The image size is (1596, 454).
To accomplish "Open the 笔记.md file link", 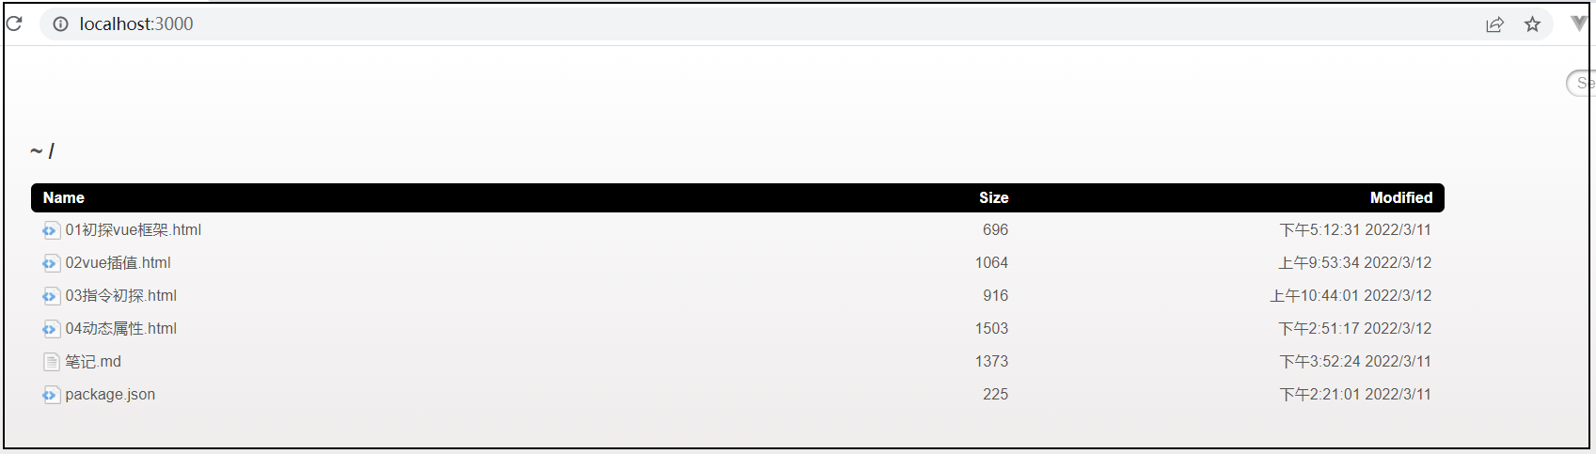I will click(93, 362).
